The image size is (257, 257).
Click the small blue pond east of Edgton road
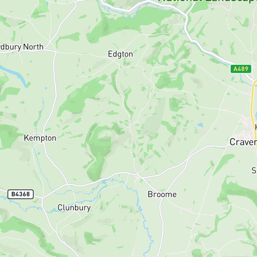pyautogui.click(x=200, y=125)
